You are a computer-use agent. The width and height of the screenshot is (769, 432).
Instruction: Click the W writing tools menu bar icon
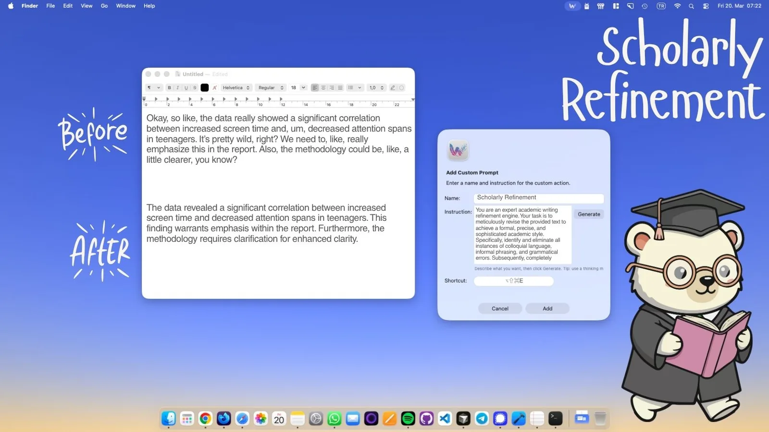(572, 6)
